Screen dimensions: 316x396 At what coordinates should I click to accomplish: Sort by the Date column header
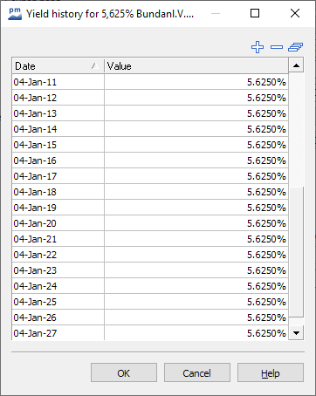pos(58,66)
